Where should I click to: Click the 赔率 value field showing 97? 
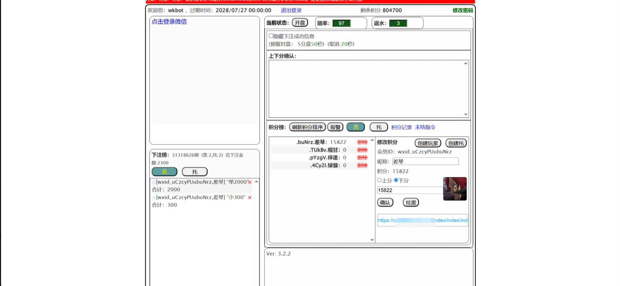click(x=342, y=23)
